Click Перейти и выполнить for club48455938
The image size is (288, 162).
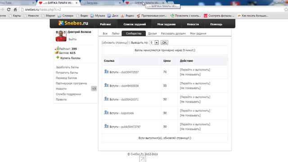tap(195, 83)
